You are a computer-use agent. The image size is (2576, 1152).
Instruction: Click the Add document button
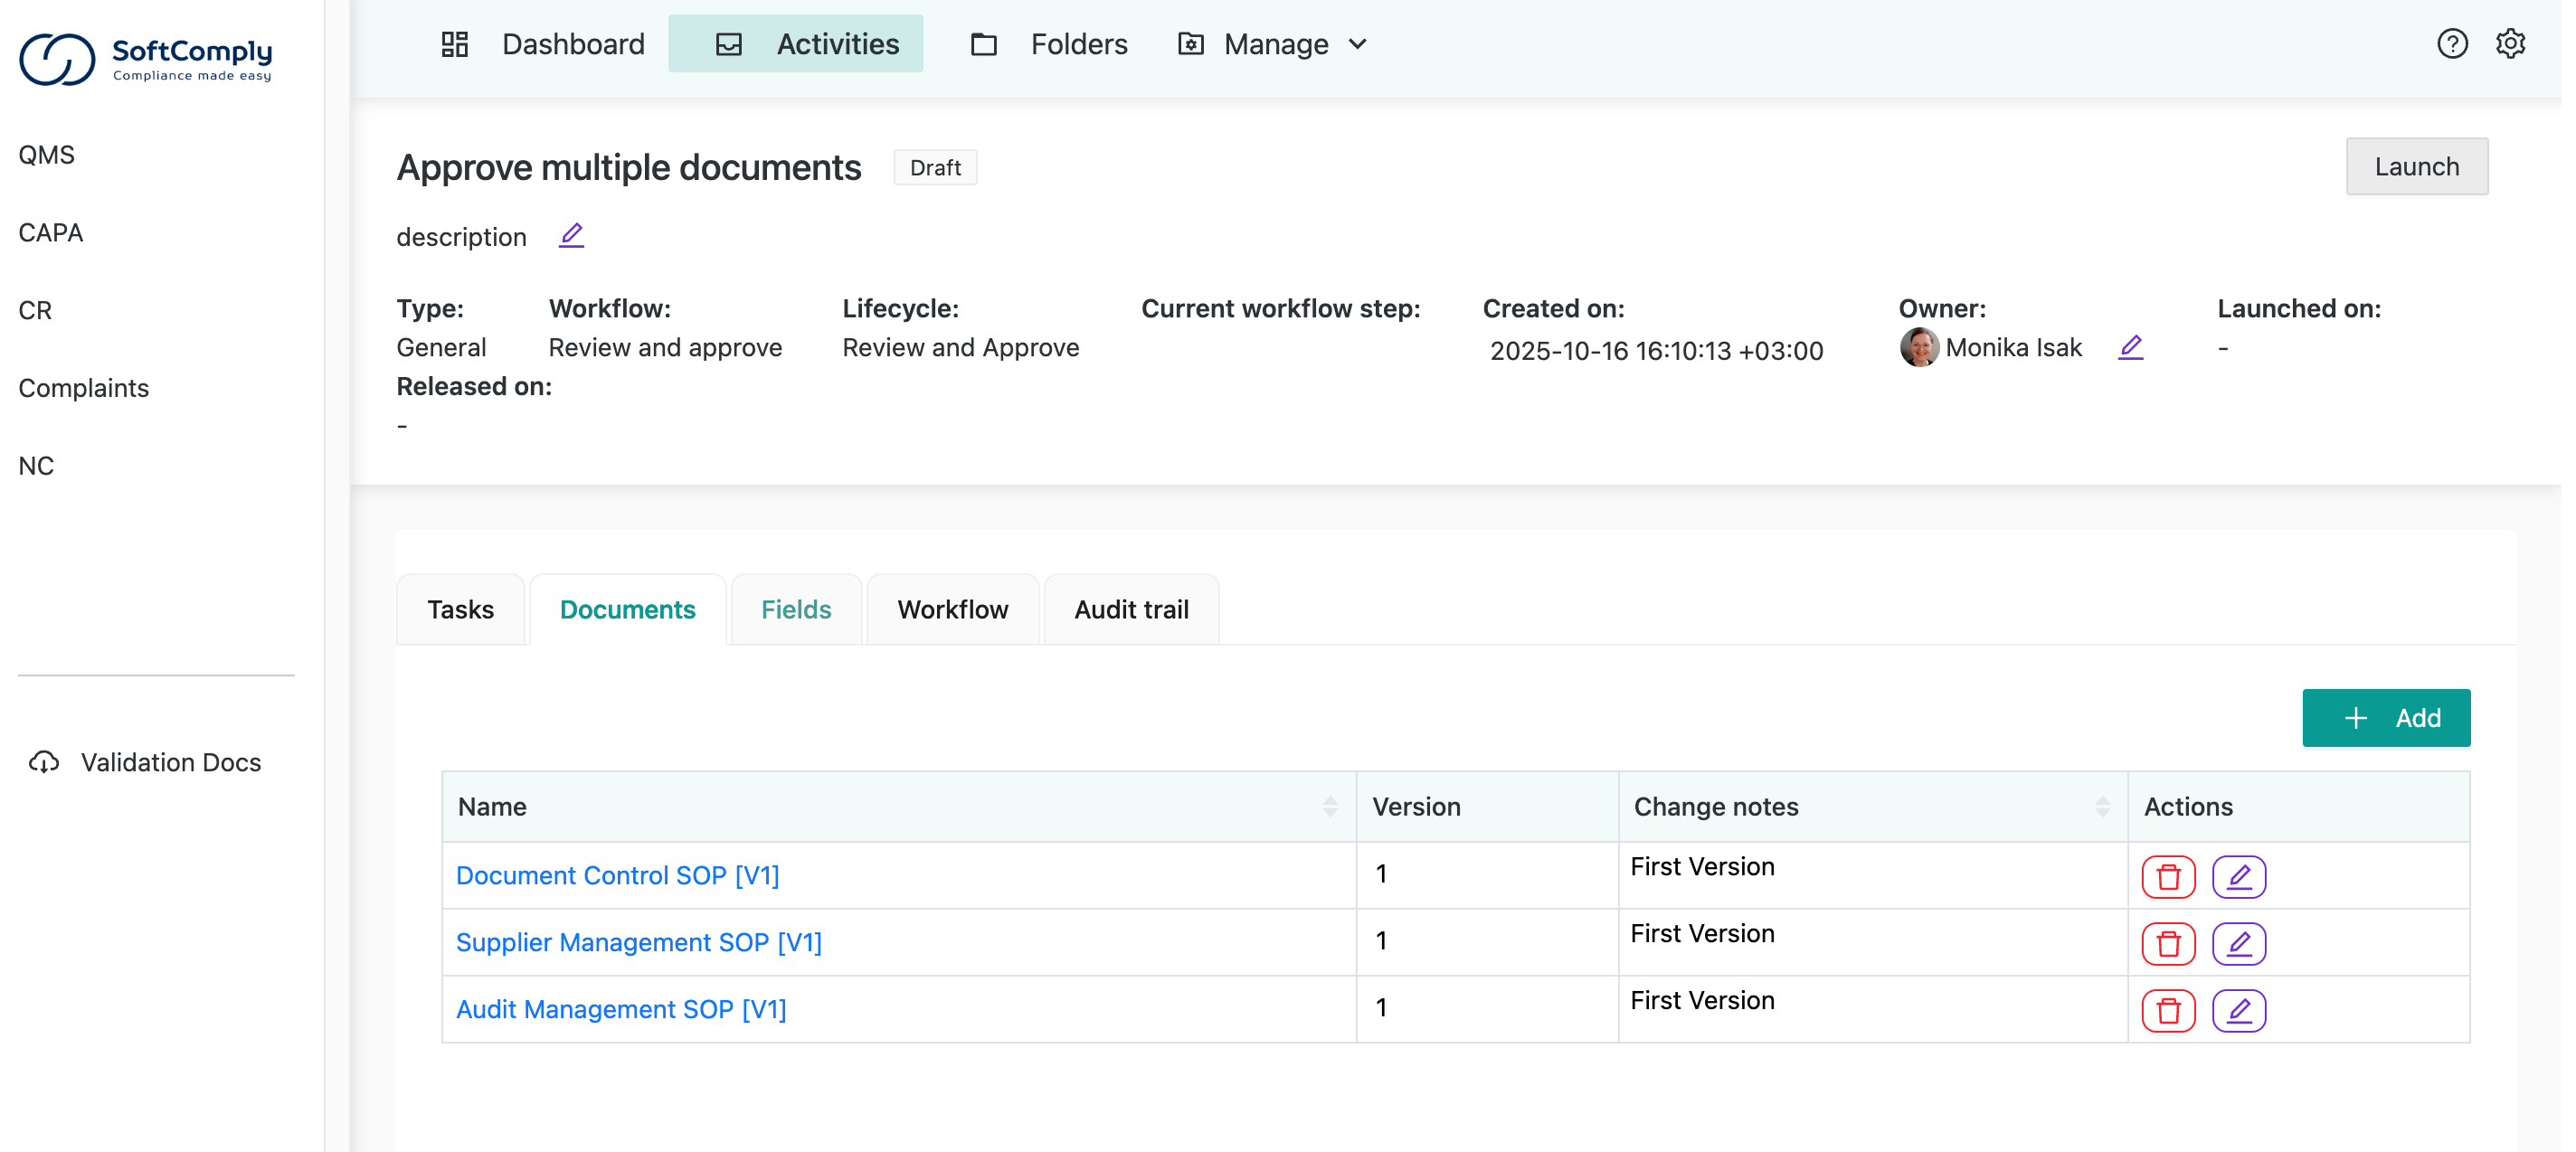(2385, 718)
